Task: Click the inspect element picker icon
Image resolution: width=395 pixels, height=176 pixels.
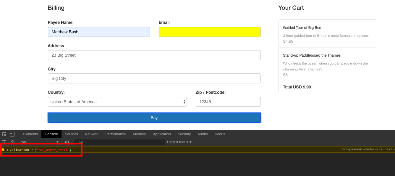Action: (x=4, y=134)
